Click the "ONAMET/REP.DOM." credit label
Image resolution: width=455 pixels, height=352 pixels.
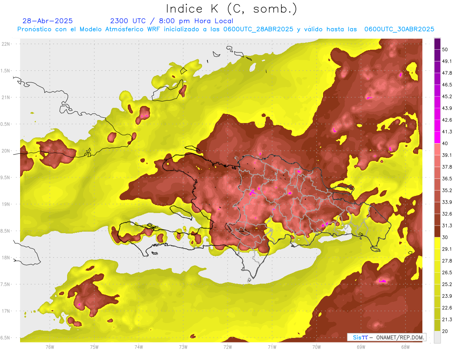click(x=400, y=337)
